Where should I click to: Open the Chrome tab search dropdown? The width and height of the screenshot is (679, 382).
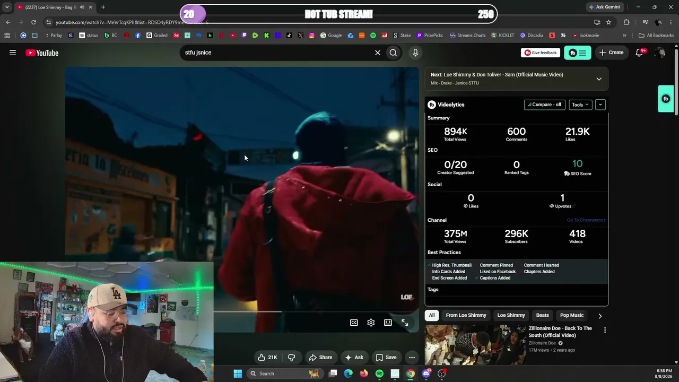[x=7, y=7]
